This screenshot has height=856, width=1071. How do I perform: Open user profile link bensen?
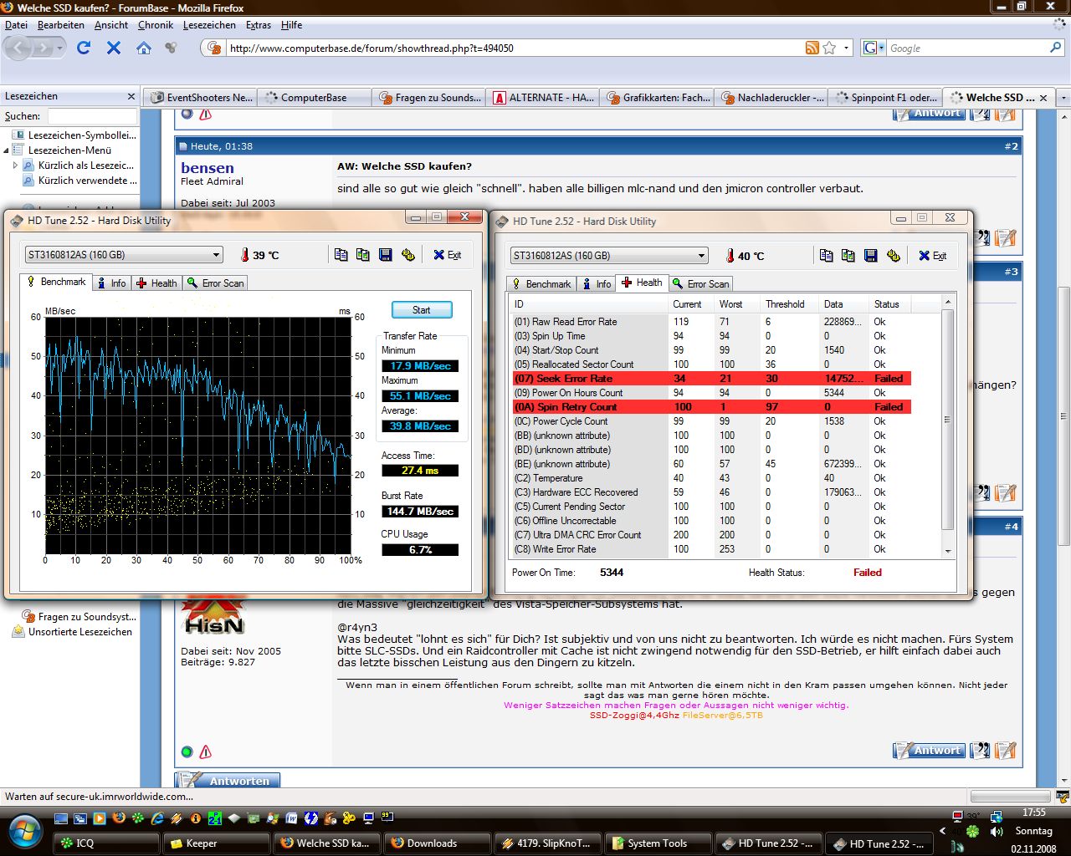click(x=208, y=167)
